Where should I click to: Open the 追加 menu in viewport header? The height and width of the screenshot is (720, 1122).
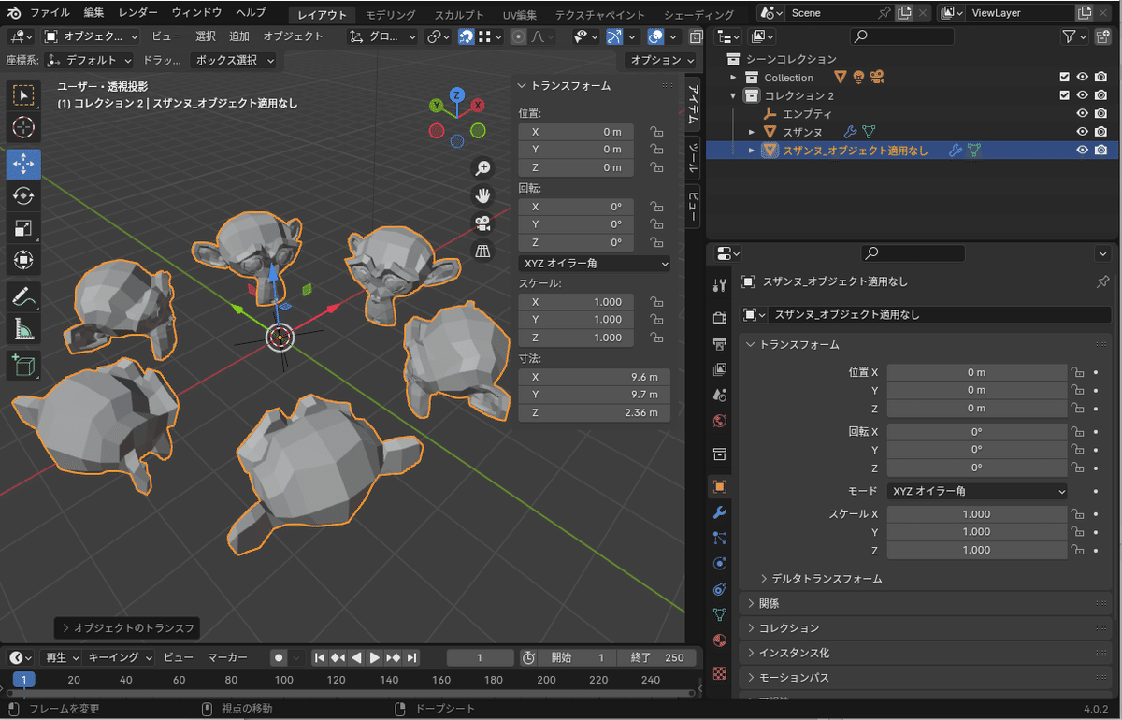click(239, 36)
